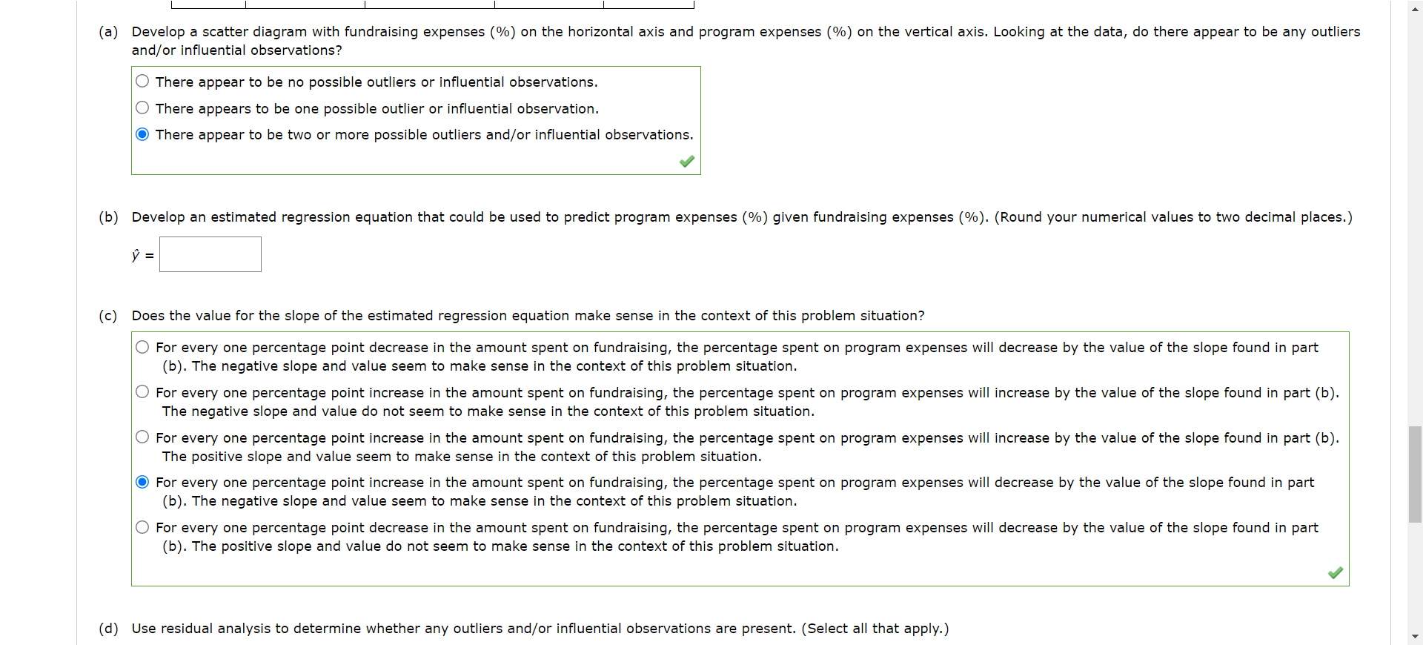Click the 'ŷ =' label beside the answer box
The height and width of the screenshot is (645, 1423).
[x=141, y=255]
